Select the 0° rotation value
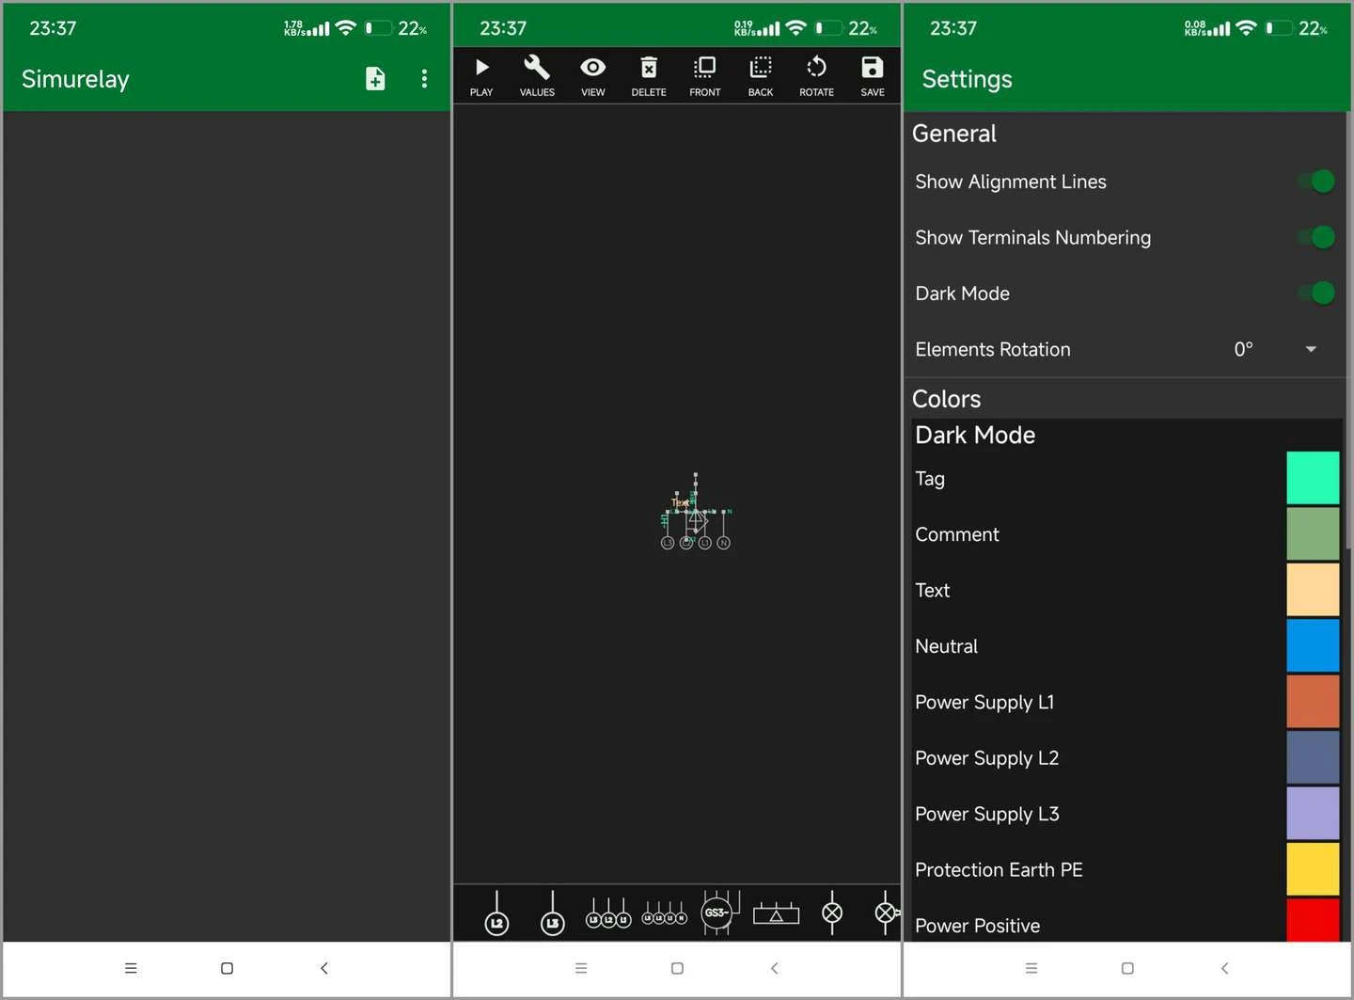Viewport: 1354px width, 1000px height. pyautogui.click(x=1243, y=349)
